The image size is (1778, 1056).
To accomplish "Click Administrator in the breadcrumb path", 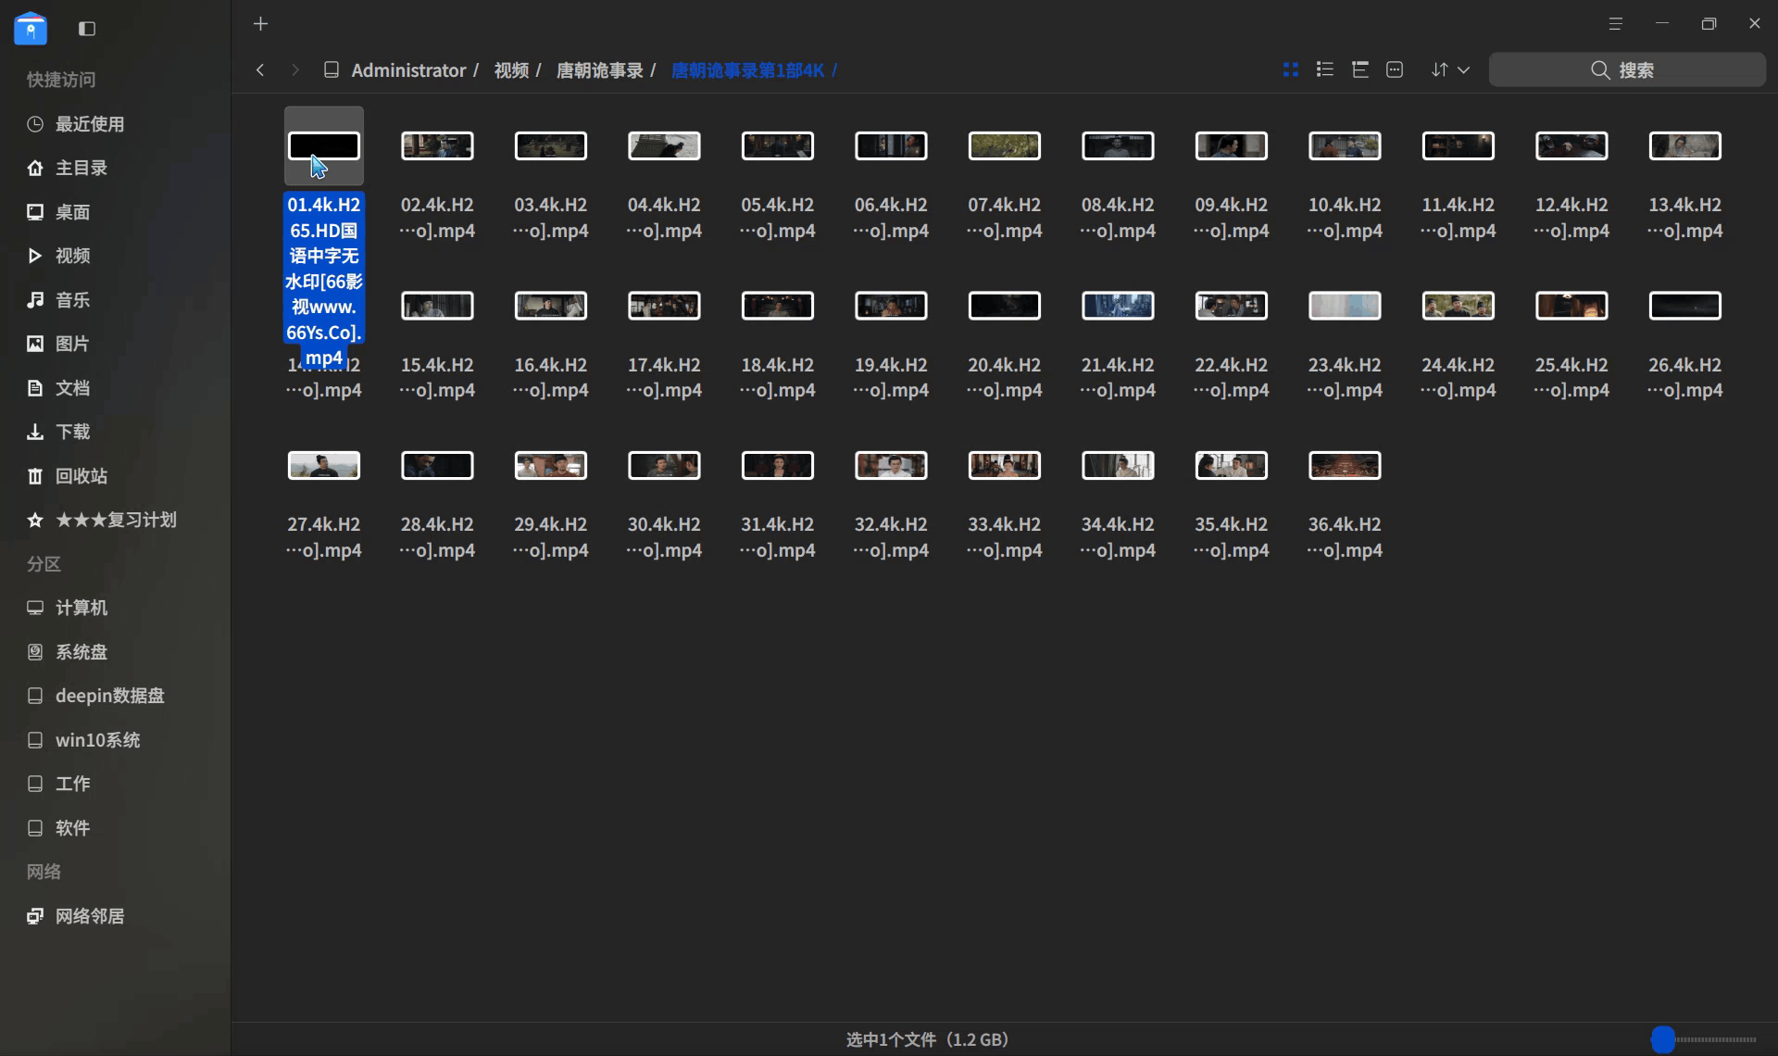I will (407, 70).
